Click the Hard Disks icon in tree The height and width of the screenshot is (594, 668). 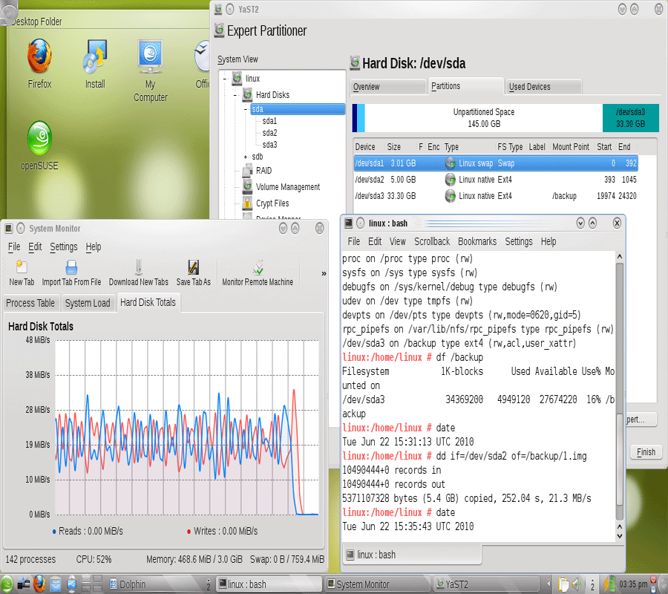pyautogui.click(x=247, y=94)
